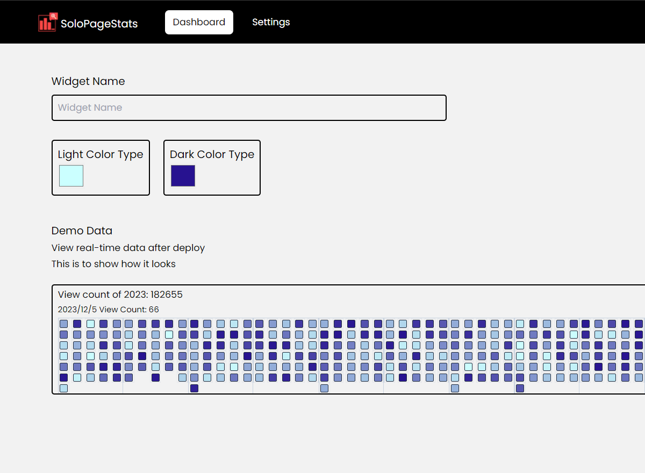This screenshot has width=645, height=473.
Task: Click the 'View count of 2023: 182655' text
Action: (120, 295)
